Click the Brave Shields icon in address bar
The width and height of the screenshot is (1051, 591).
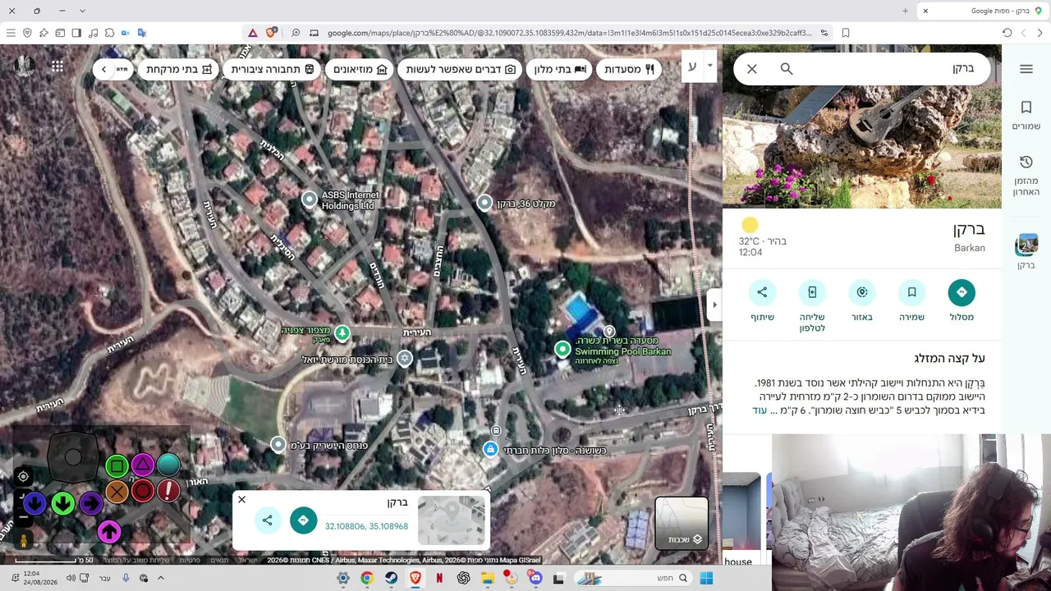click(x=271, y=33)
